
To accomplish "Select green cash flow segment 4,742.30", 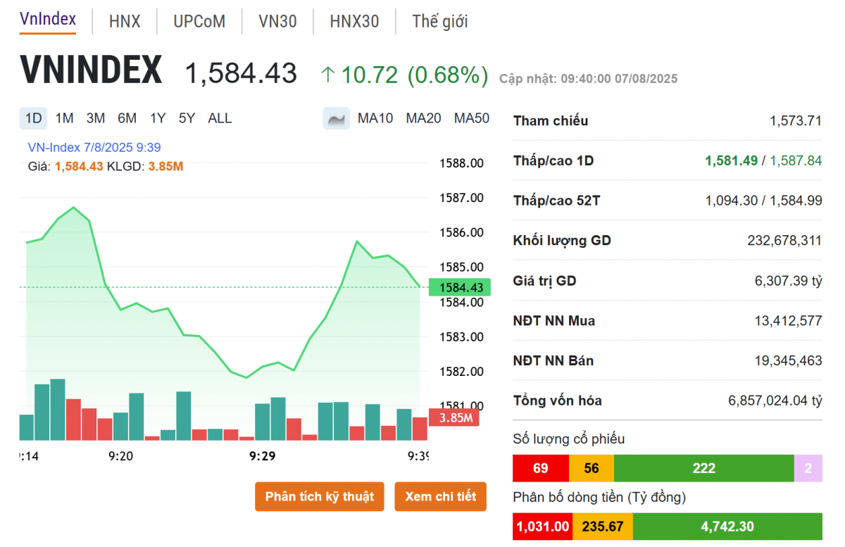I will (x=727, y=527).
